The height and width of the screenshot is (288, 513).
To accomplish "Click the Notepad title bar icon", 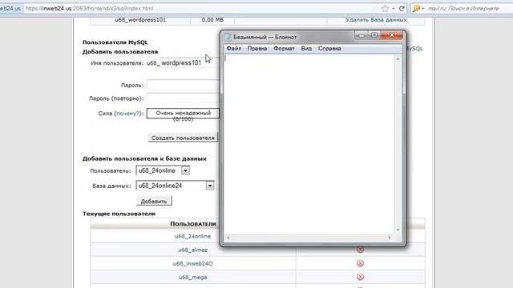I will (x=228, y=37).
